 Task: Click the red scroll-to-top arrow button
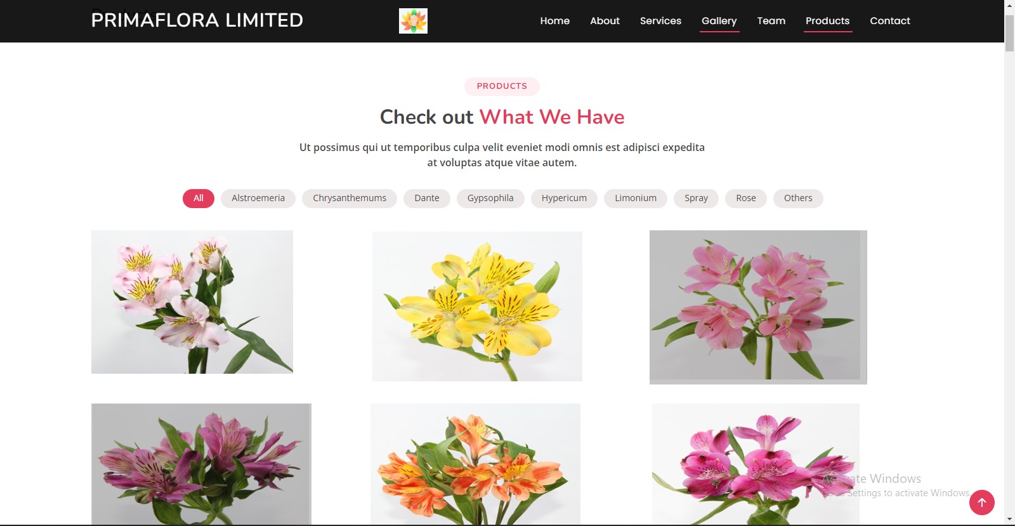[981, 503]
